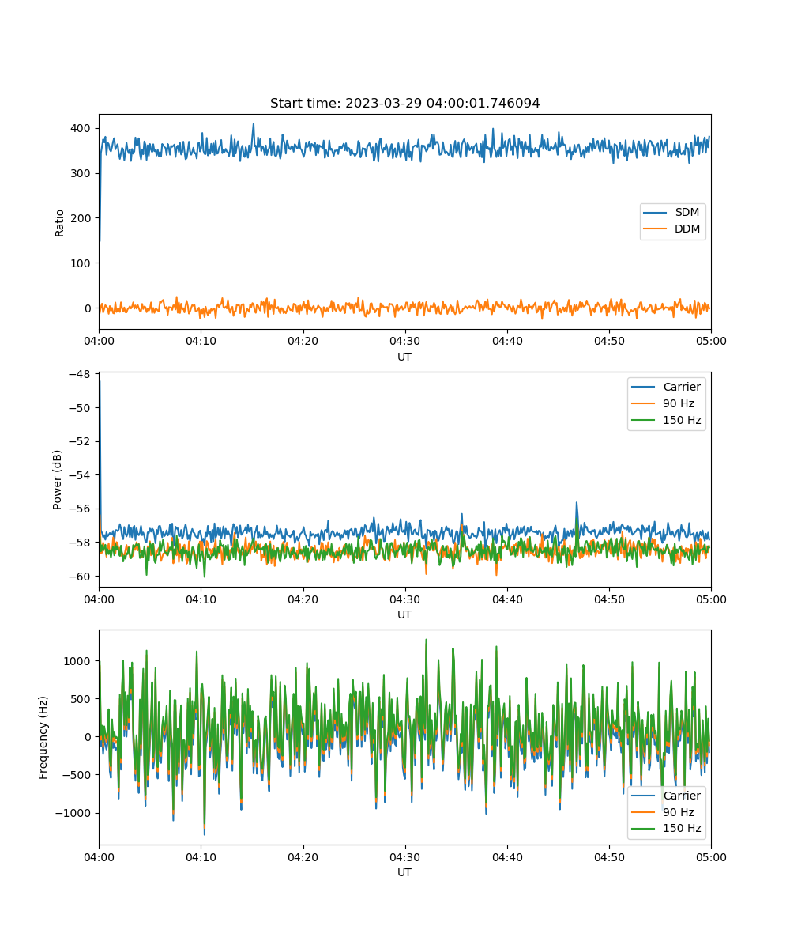Screen dimensions: 790x949
Task: Select 90 Hz in the Frequency plot legend
Action: [679, 812]
